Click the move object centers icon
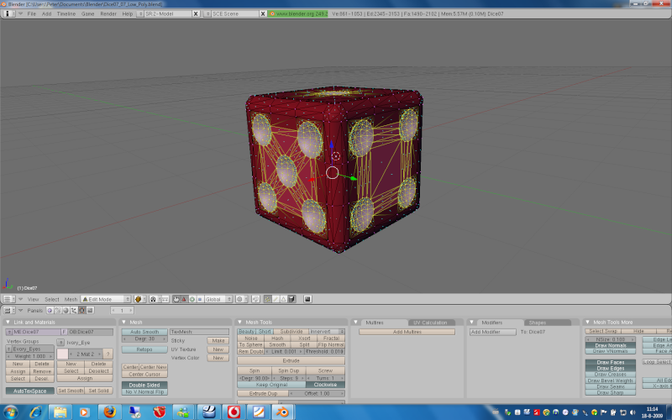 point(165,299)
